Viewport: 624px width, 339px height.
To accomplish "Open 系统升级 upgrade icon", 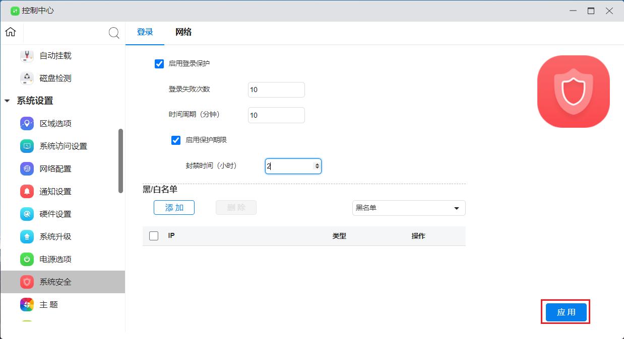I will click(27, 237).
